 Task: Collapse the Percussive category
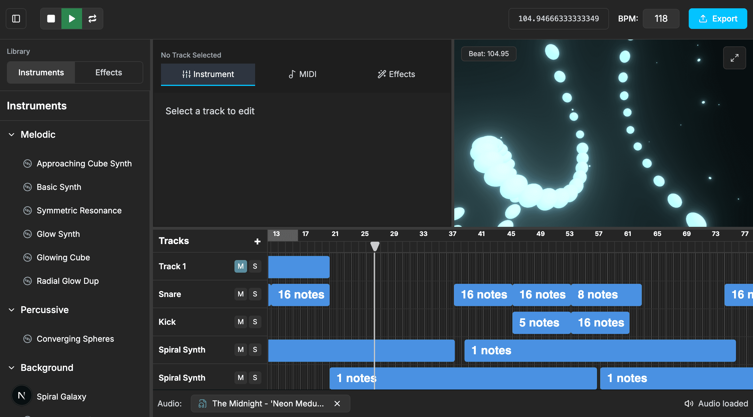coord(12,310)
